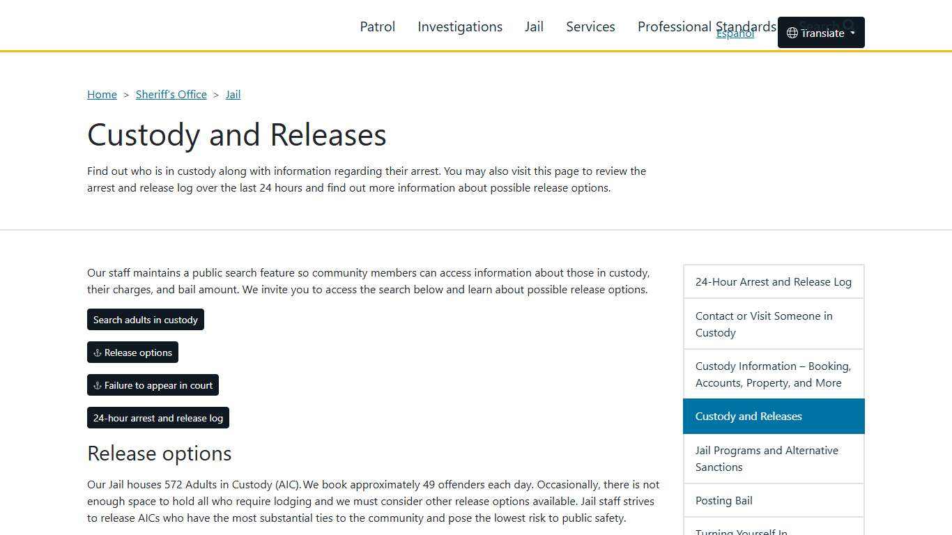Open Contact or Visit Someone in Custody
This screenshot has width=952, height=535.
[x=764, y=324]
